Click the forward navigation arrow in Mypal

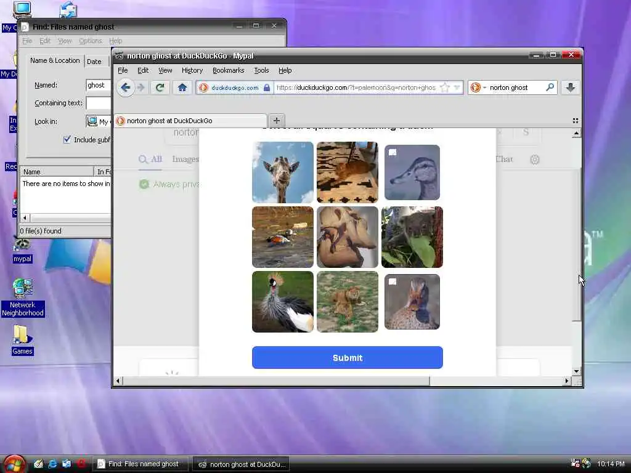[x=141, y=87]
